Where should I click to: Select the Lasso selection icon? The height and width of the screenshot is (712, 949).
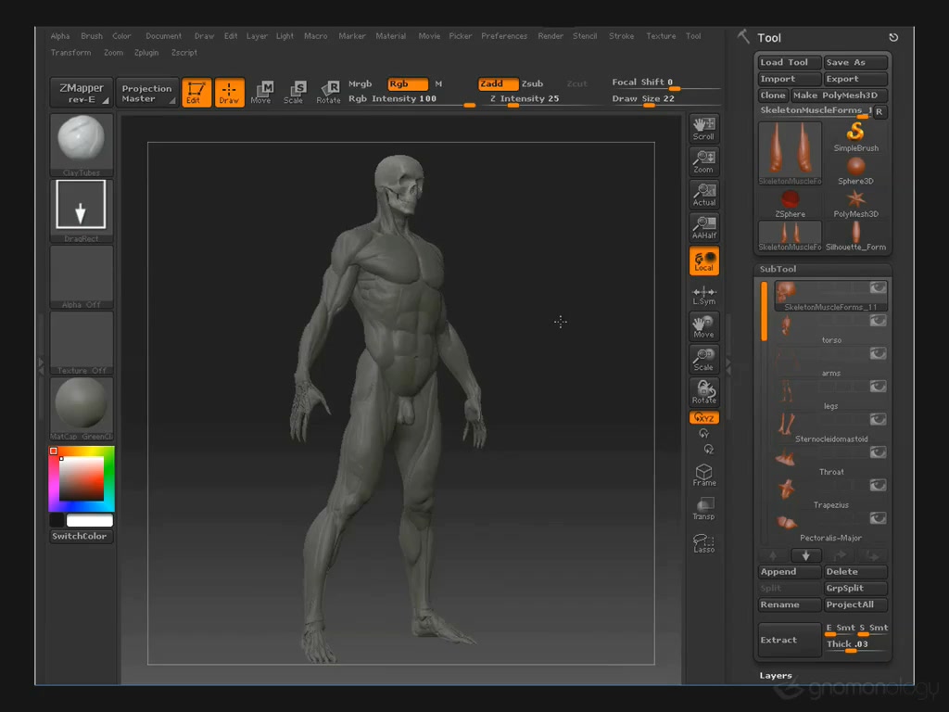coord(703,542)
